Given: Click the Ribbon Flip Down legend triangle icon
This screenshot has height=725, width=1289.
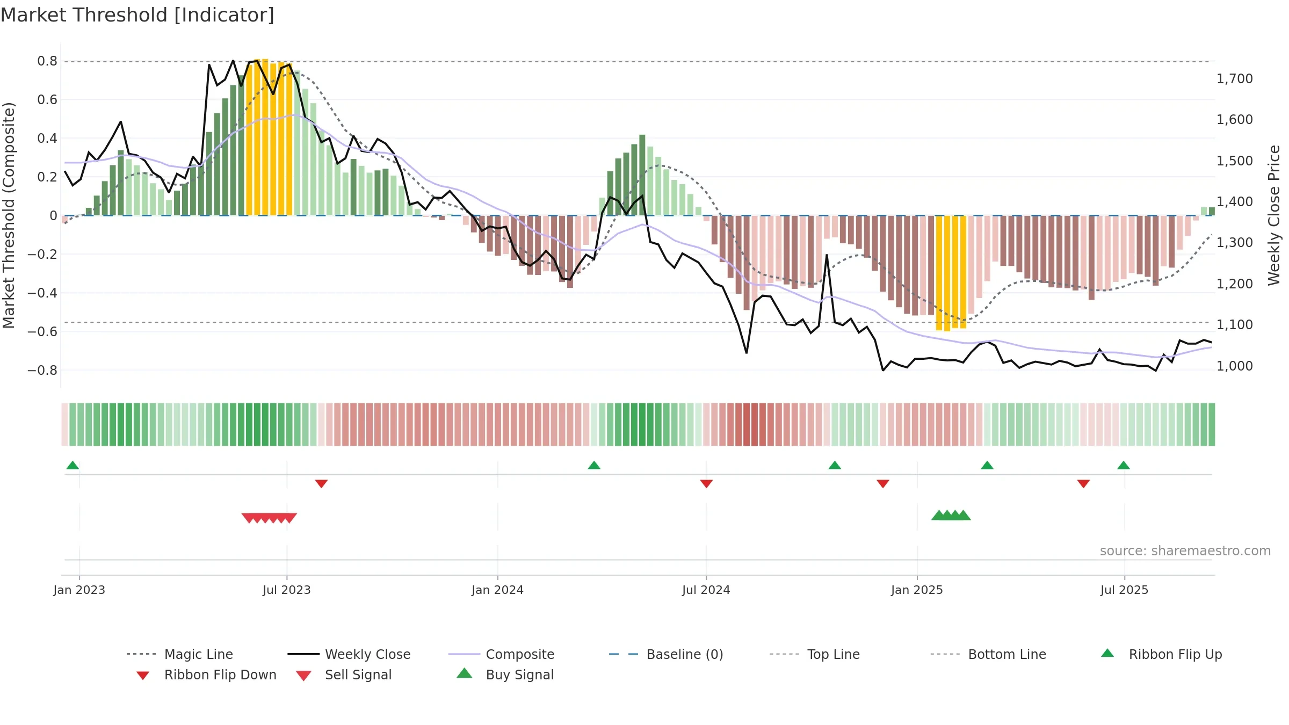Looking at the screenshot, I should pos(143,676).
